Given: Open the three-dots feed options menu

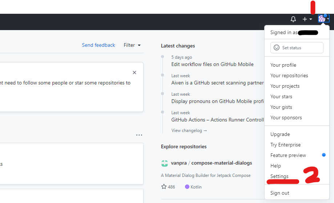Looking at the screenshot, I should point(139,135).
